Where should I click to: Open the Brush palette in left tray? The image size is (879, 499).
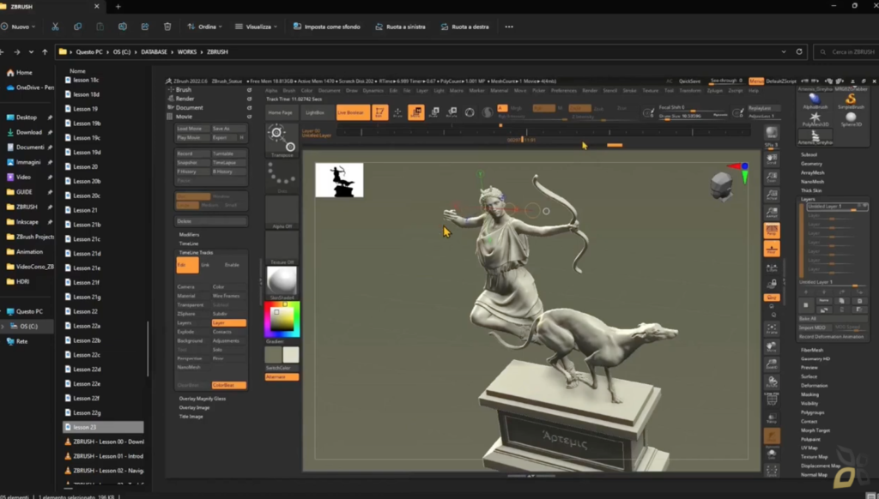[x=184, y=90]
